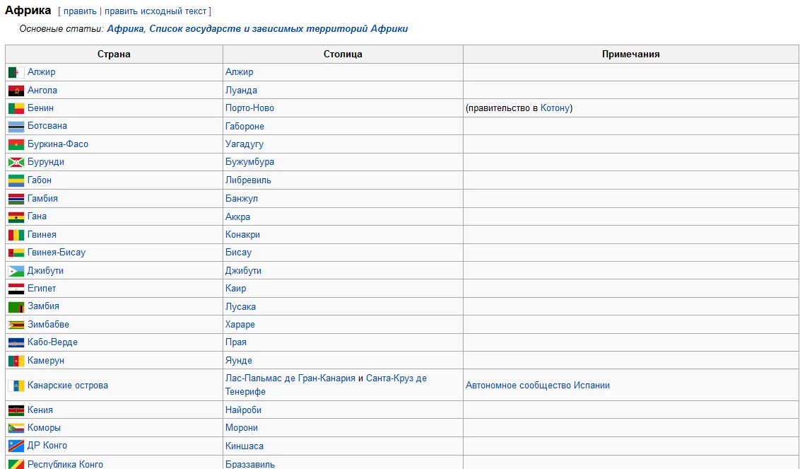Click the Ghana flag icon

[16, 217]
